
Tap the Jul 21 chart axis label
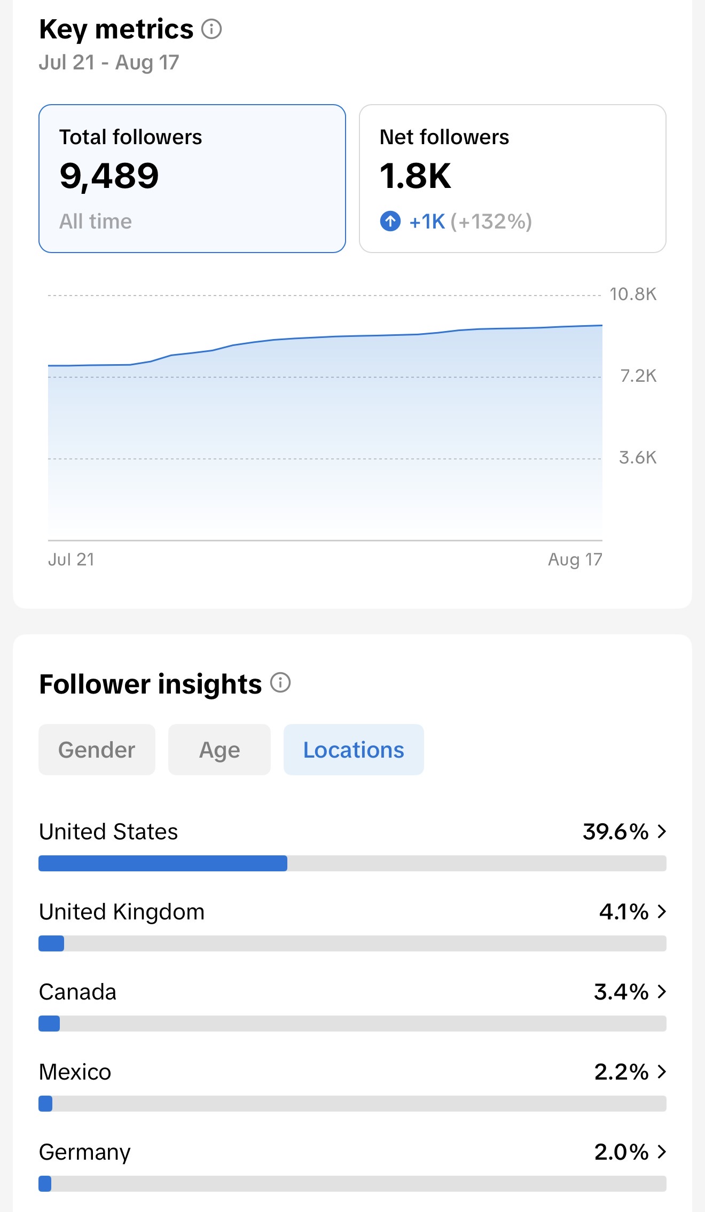pos(71,559)
